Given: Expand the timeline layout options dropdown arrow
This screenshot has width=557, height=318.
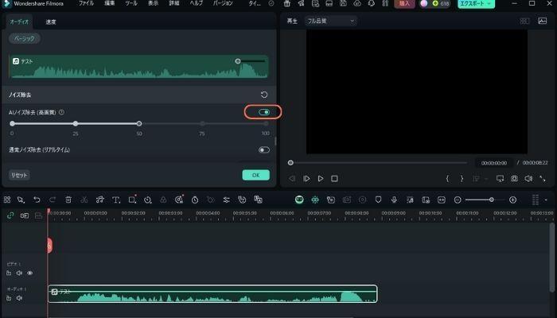Looking at the screenshot, I should (x=546, y=200).
